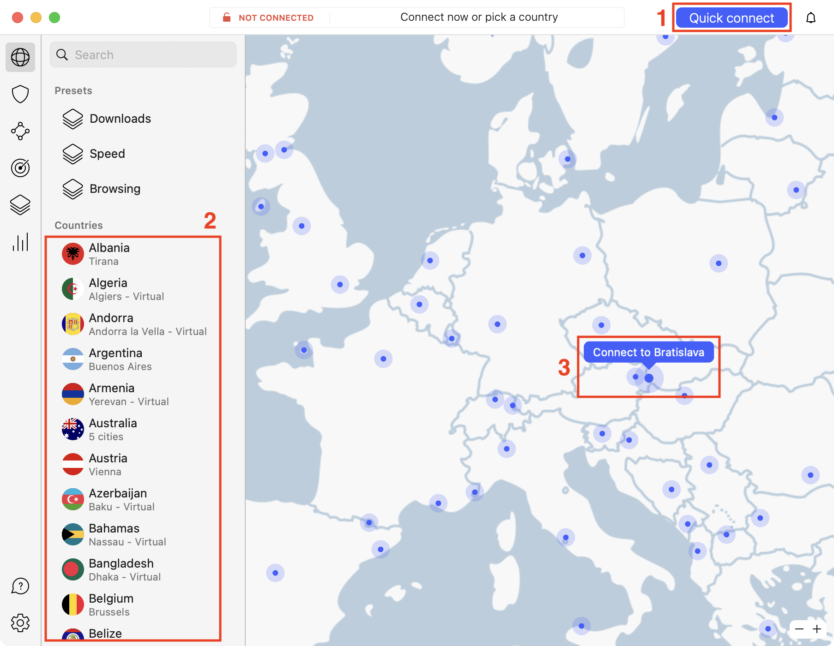The image size is (834, 646).
Task: Open the bar chart statistics icon
Action: tap(20, 242)
